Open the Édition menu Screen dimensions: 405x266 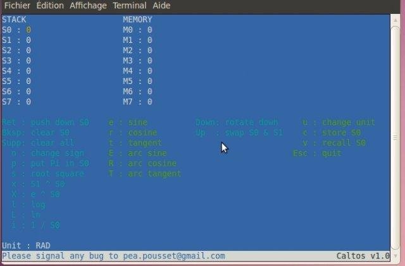(50, 6)
